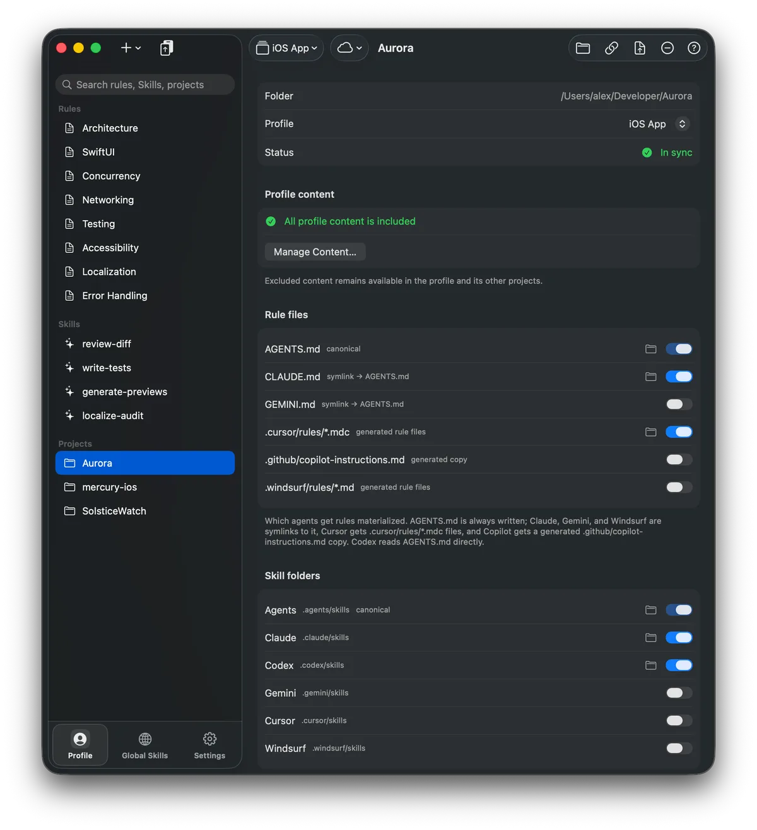The image size is (757, 830).
Task: Click the /Users/alex/Developer/Aurora folder path
Action: [626, 96]
